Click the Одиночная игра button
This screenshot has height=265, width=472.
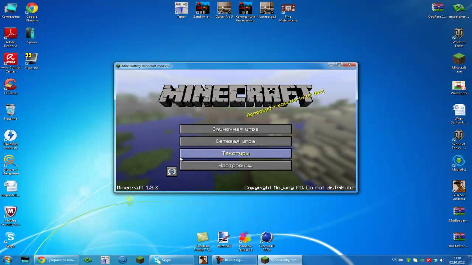click(x=236, y=129)
